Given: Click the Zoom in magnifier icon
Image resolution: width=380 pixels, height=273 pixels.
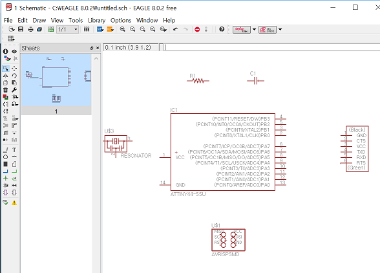Looking at the screenshot, I should [x=132, y=29].
